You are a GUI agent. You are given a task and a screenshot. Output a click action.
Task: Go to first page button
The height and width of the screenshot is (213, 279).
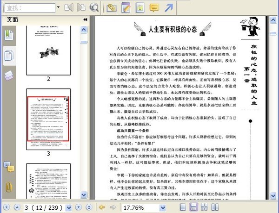coord(7,207)
